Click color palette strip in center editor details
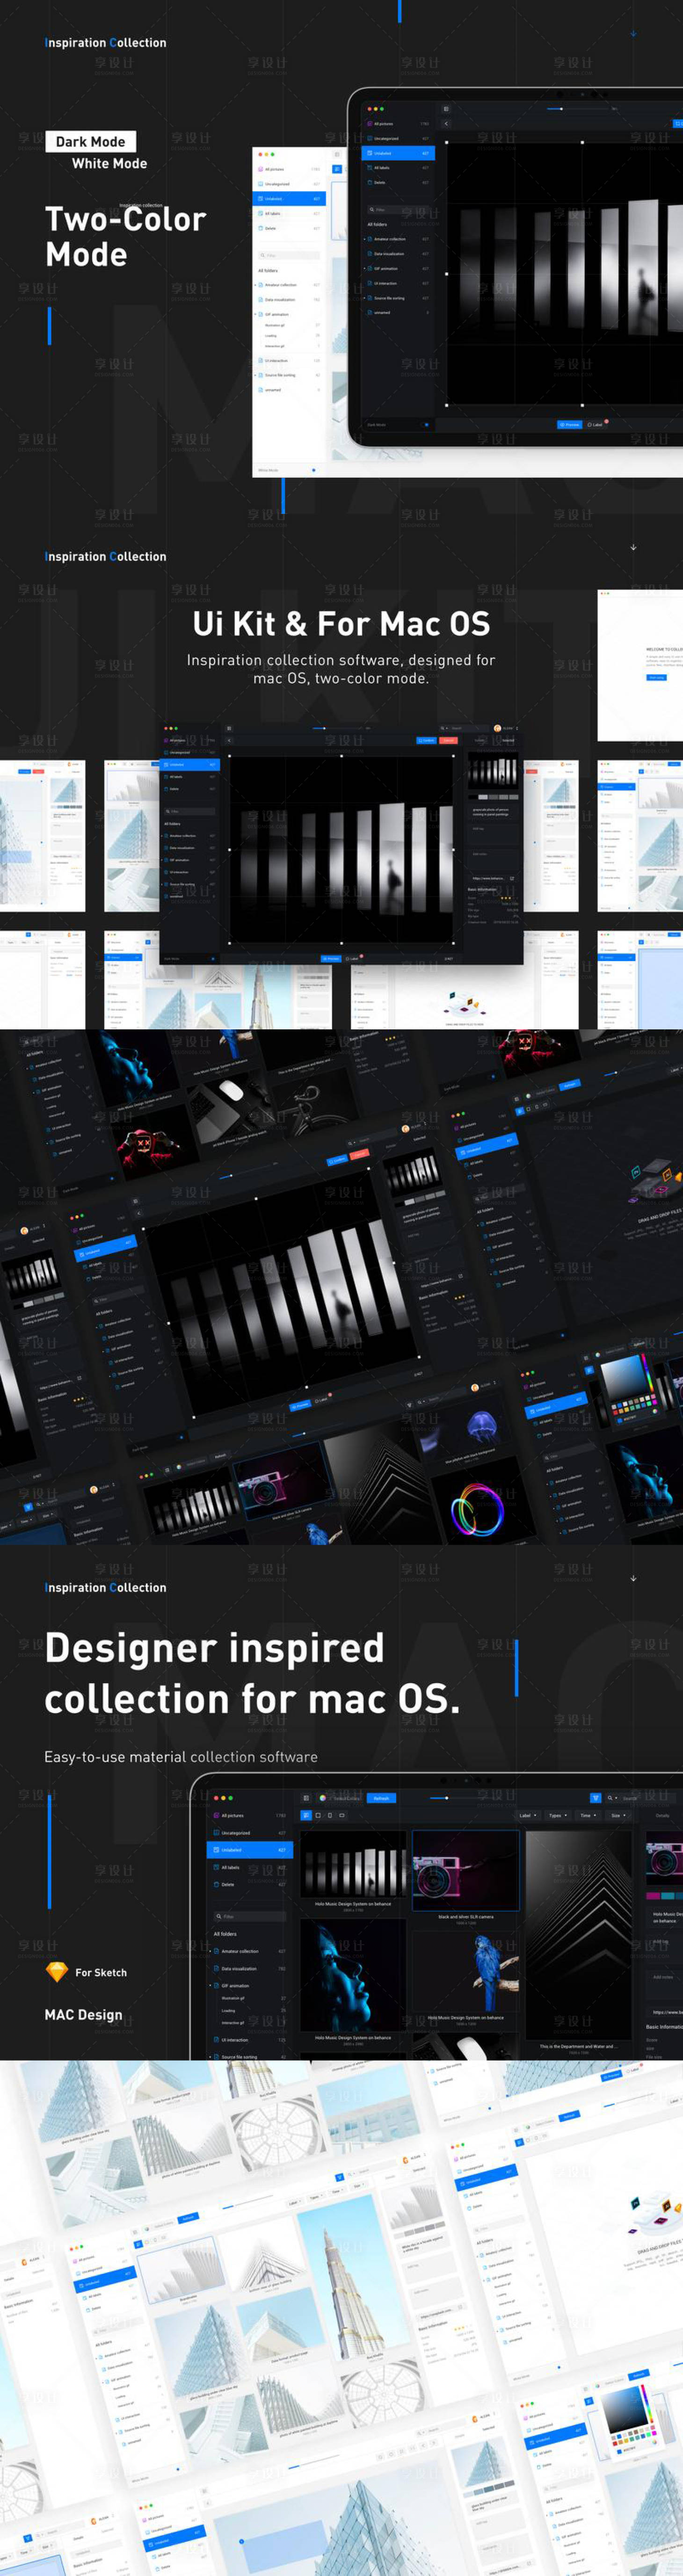This screenshot has width=683, height=2576. pos(494,797)
